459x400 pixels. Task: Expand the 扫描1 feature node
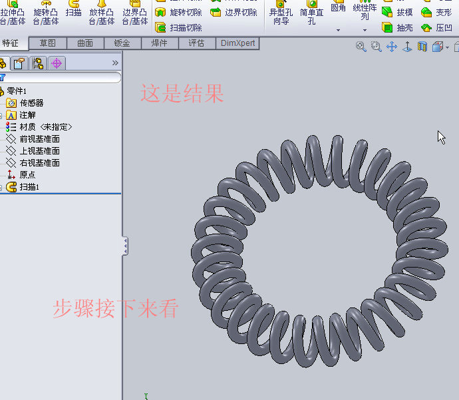[1, 188]
